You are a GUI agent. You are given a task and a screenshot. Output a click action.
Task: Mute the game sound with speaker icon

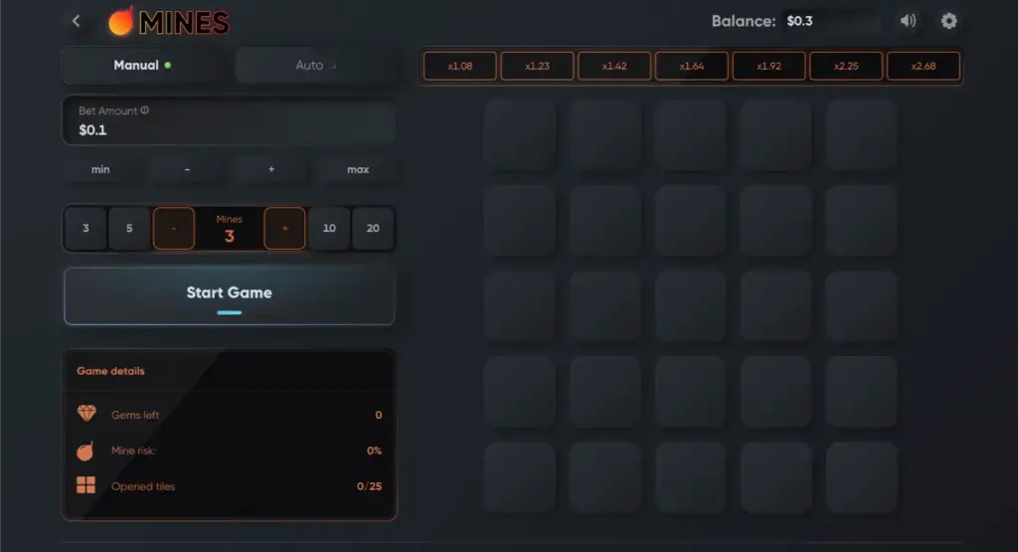tap(908, 21)
